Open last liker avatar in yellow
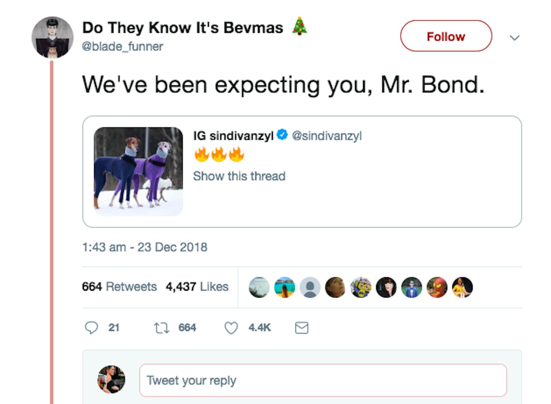Image resolution: width=551 pixels, height=404 pixels. tap(462, 287)
